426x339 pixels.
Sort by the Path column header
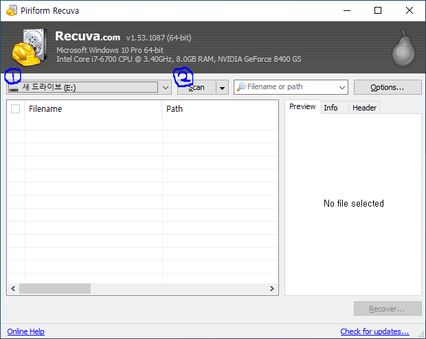(220, 109)
